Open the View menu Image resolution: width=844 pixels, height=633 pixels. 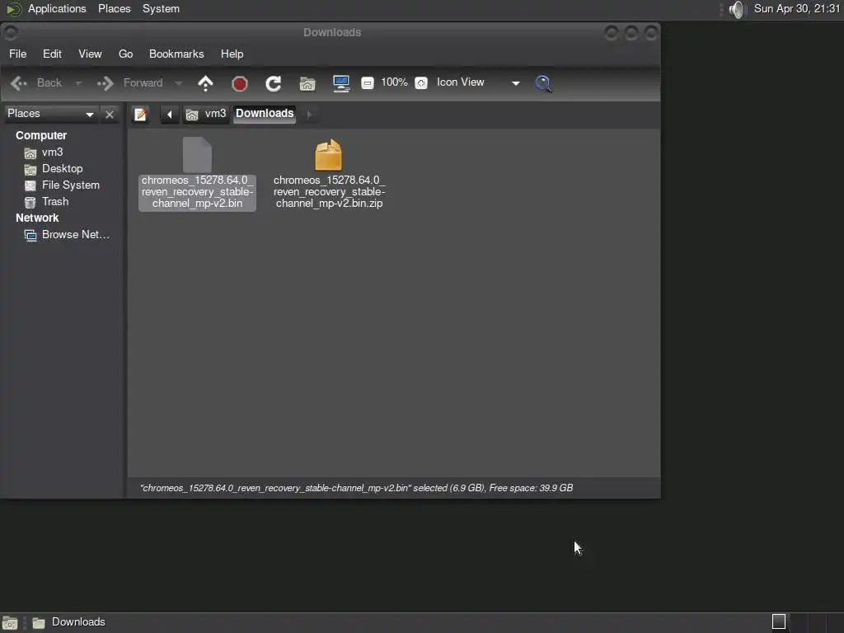pos(90,54)
